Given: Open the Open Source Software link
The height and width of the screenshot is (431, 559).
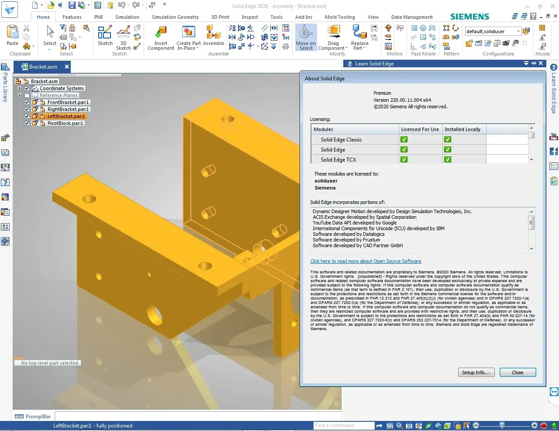Looking at the screenshot, I should coord(366,261).
